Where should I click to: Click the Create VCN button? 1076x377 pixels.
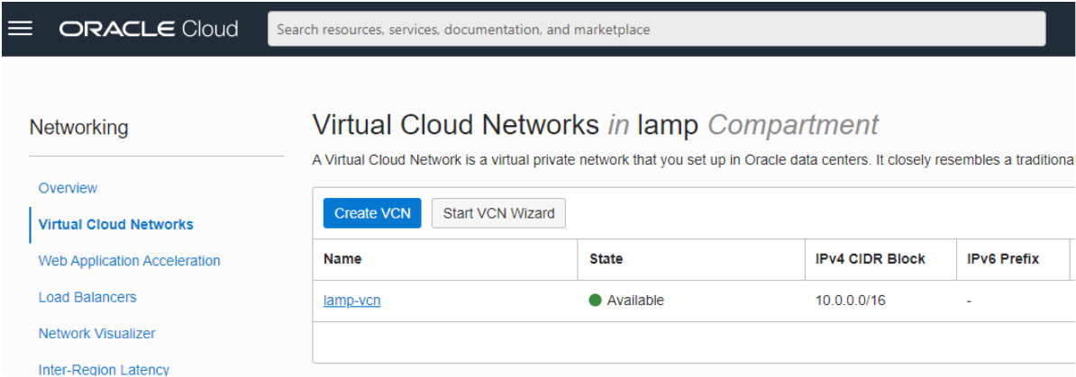point(372,213)
